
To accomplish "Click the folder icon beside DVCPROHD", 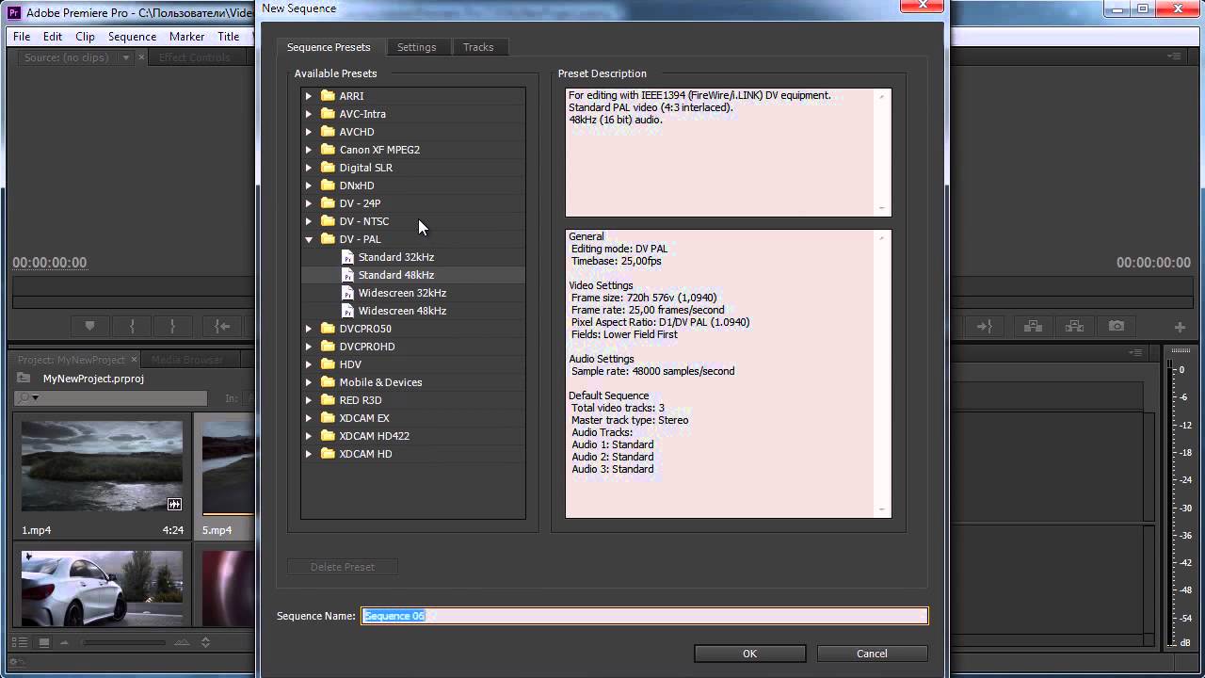I will pos(328,347).
